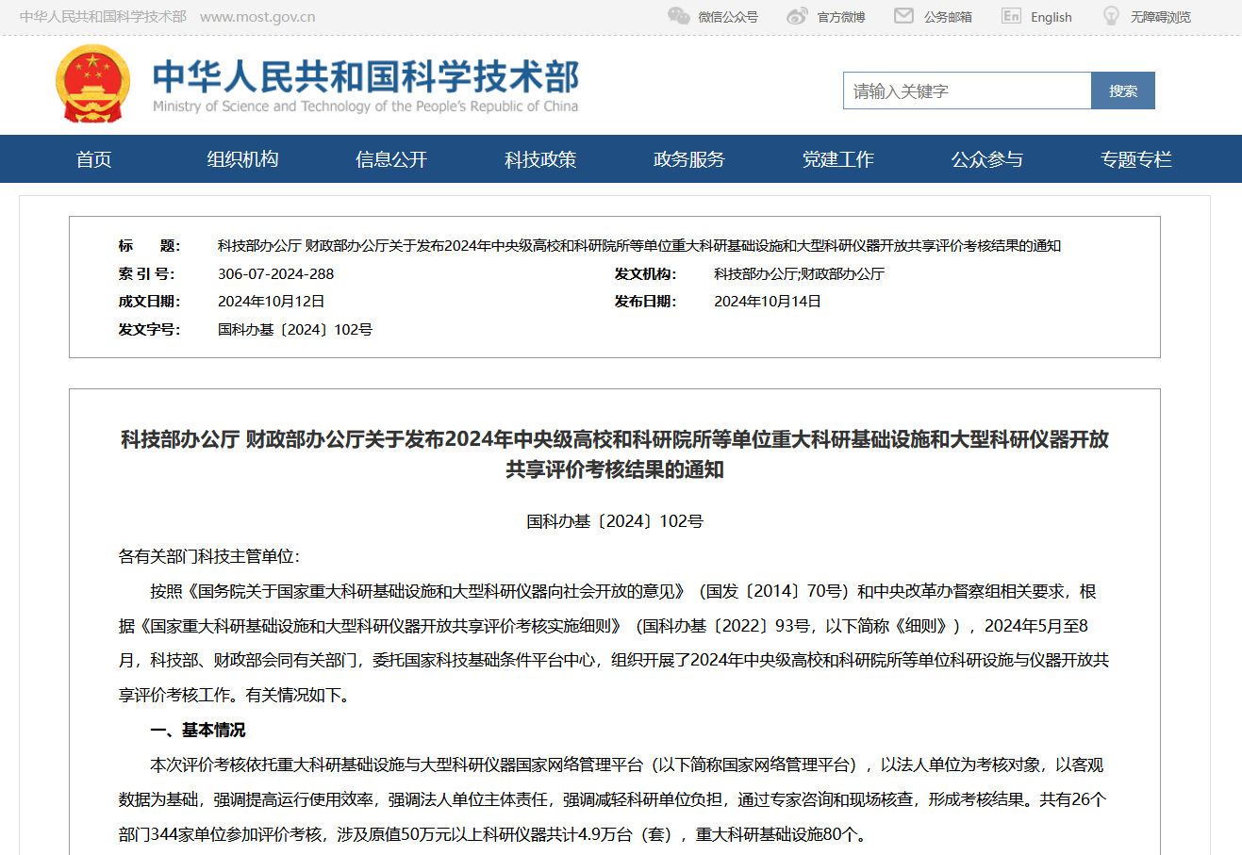Click the English language icon
The image size is (1242, 855).
click(x=1011, y=16)
